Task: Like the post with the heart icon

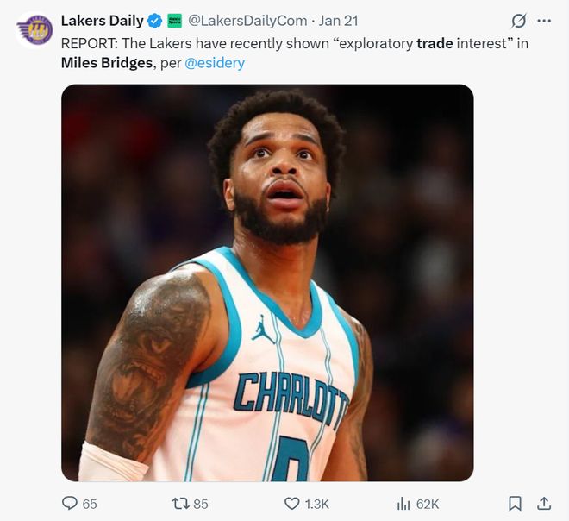Action: click(x=291, y=503)
